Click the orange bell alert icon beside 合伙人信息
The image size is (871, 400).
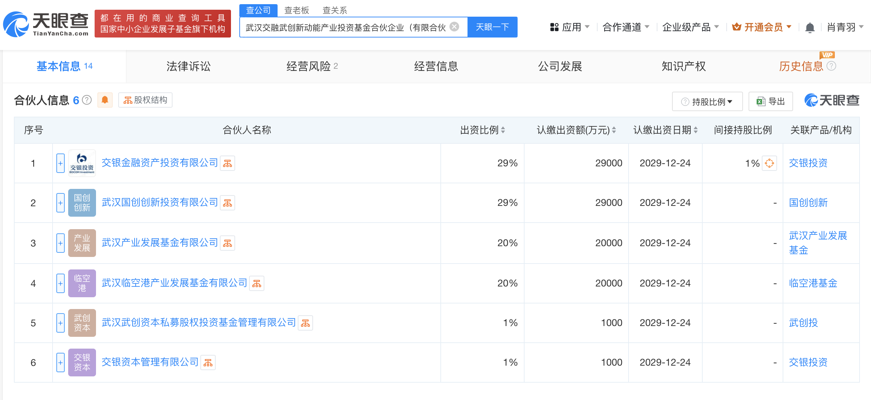(105, 100)
